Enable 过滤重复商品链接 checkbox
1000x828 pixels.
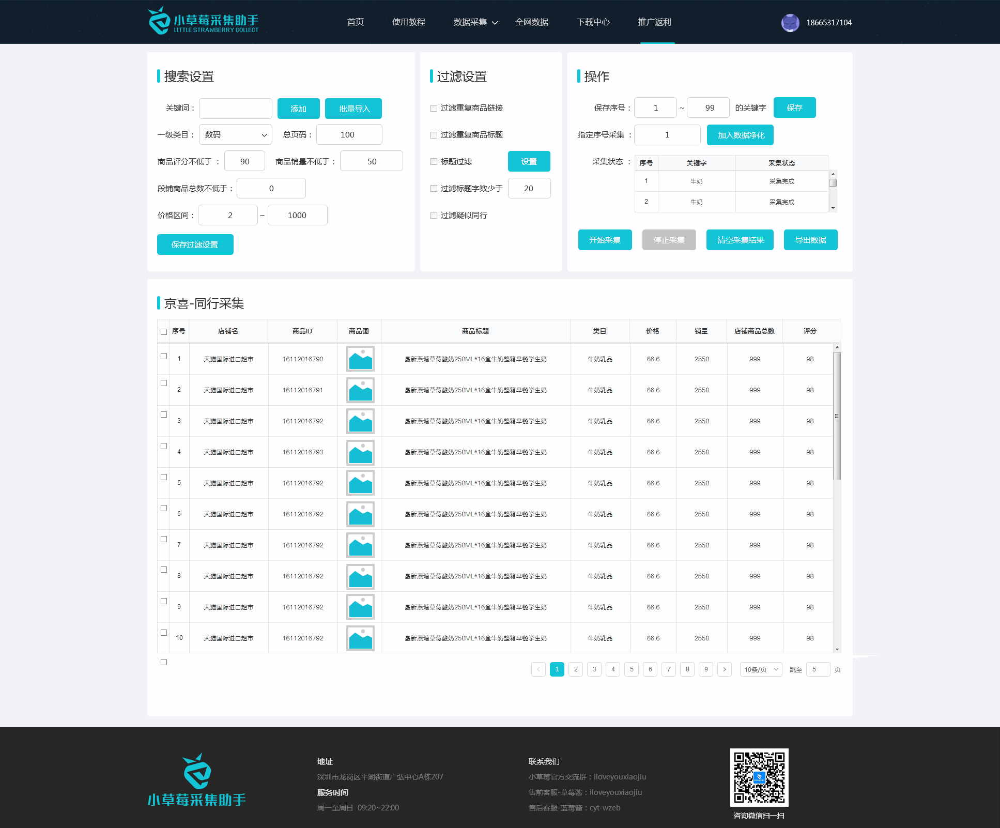(x=434, y=108)
